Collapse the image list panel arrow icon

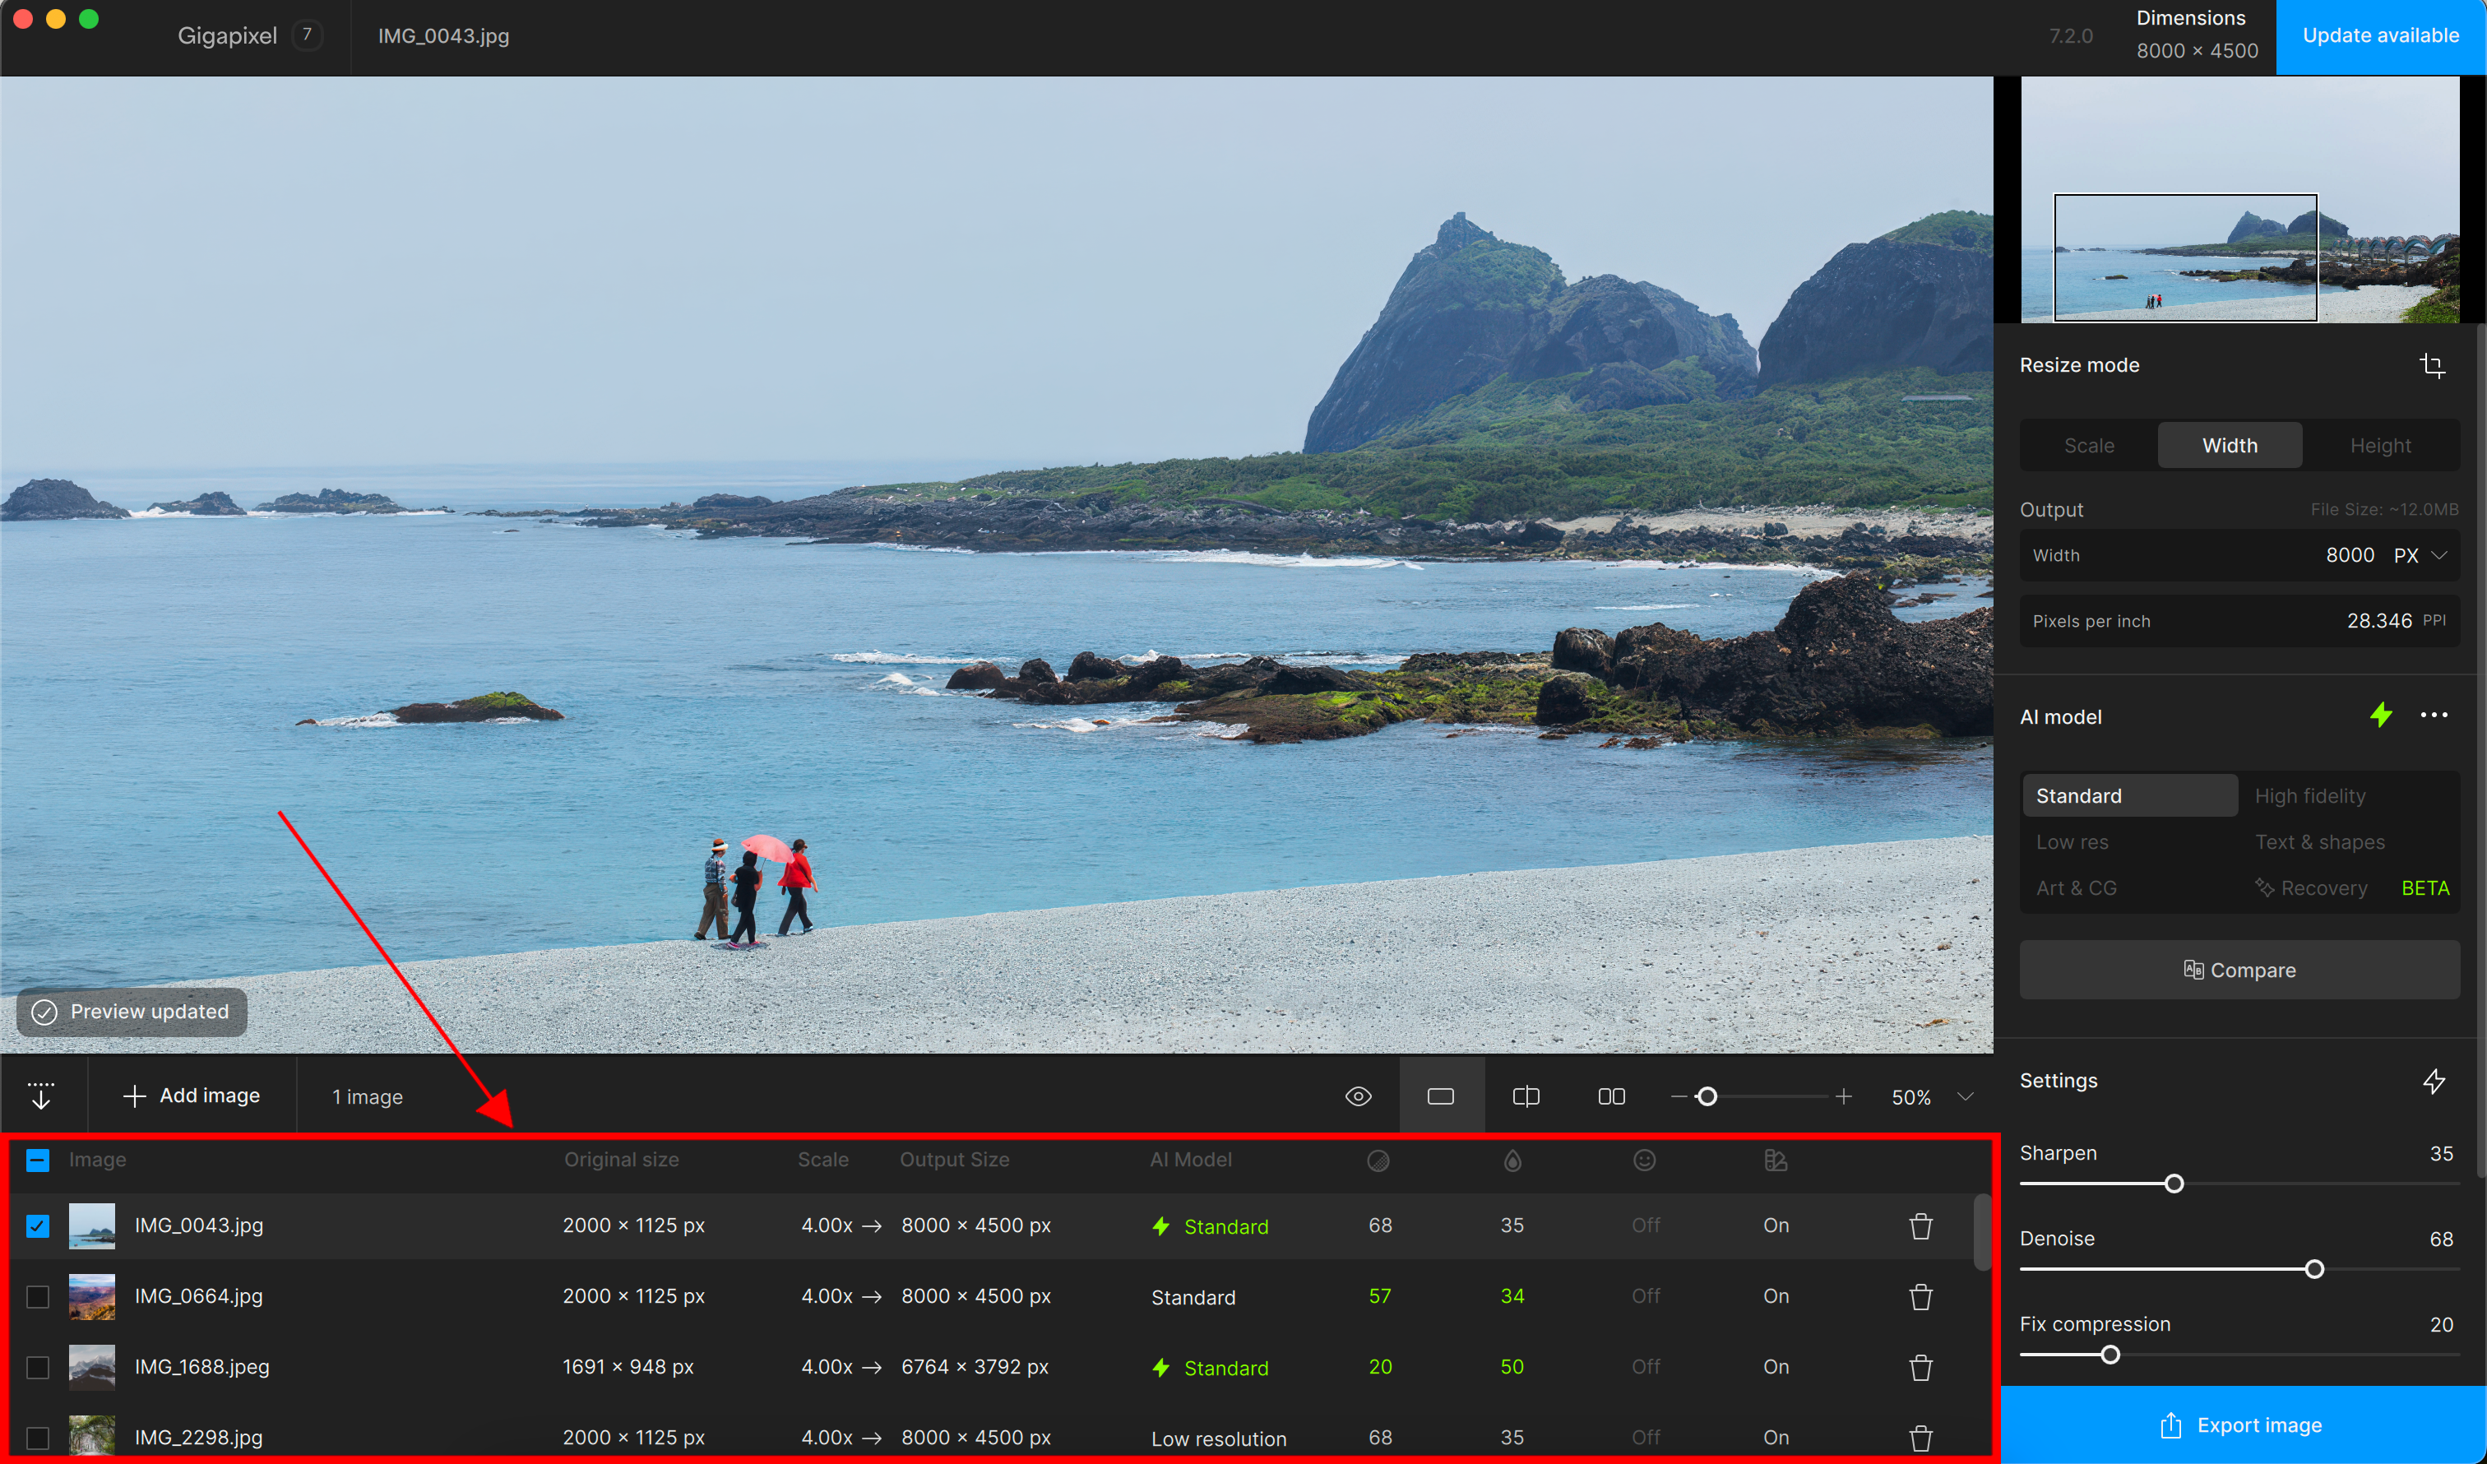40,1095
